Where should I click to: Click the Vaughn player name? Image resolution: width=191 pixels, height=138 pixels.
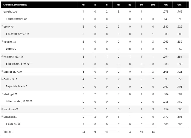click(x=8, y=42)
